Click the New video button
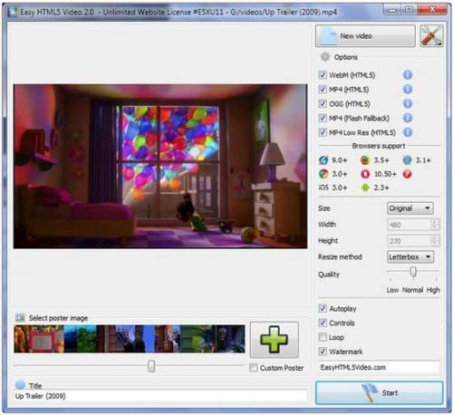This screenshot has width=453, height=415. click(365, 36)
